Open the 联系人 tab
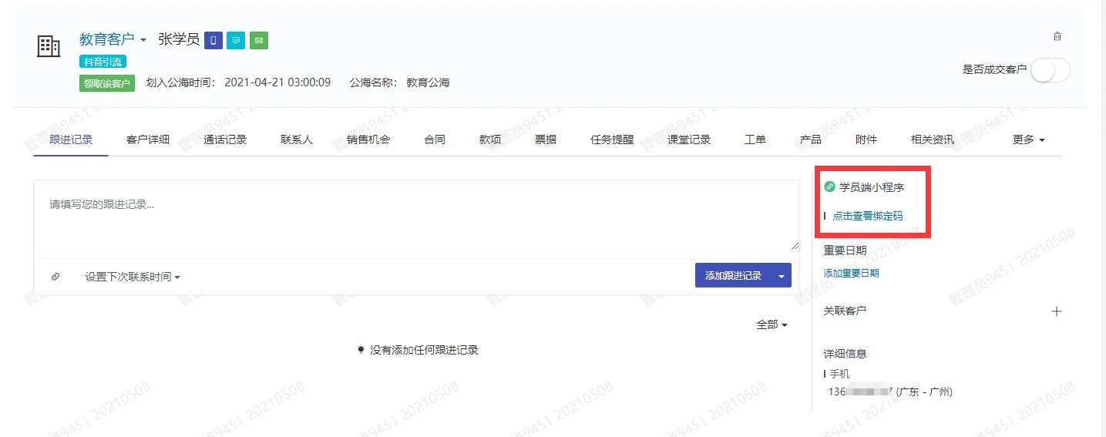Viewport: 1106px width, 437px height. (297, 140)
